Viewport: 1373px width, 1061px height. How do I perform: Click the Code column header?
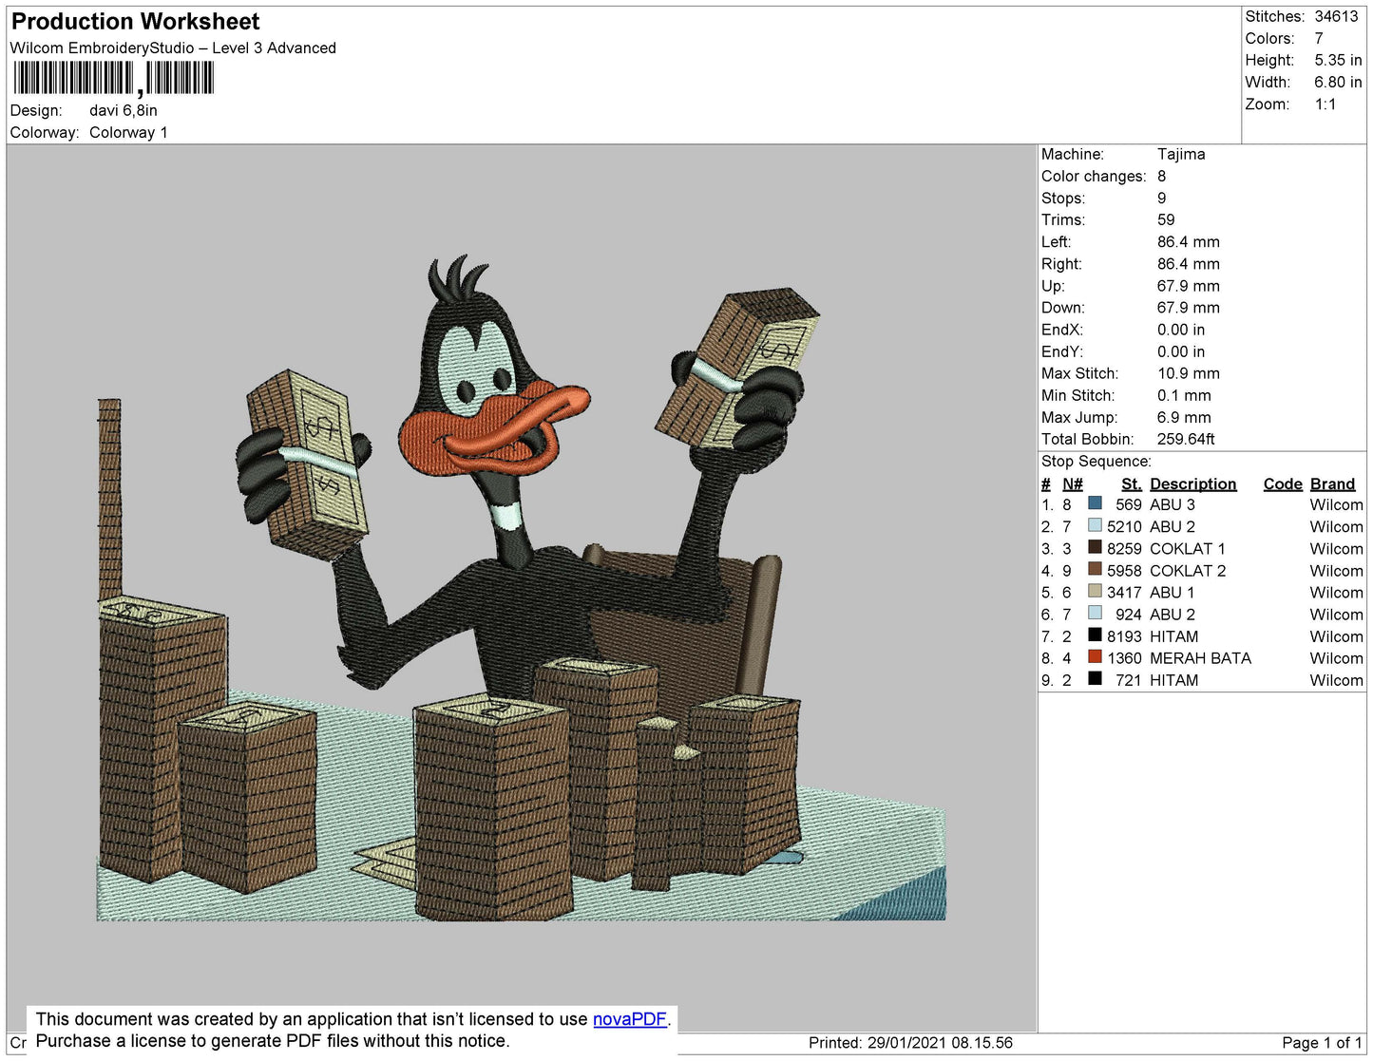(1283, 484)
